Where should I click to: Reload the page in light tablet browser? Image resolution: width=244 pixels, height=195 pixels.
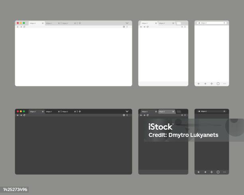coord(148,27)
